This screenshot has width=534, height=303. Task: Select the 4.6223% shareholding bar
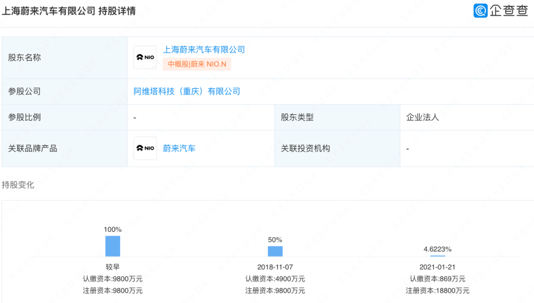pyautogui.click(x=438, y=255)
